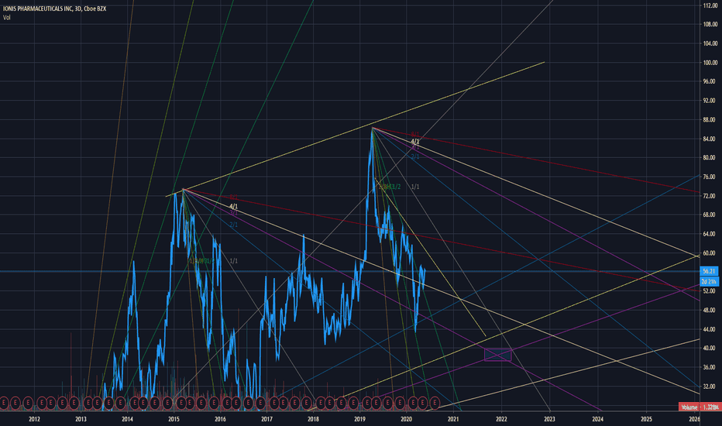Click the 1/1 label of the 2015 Gann fan
Screen dimensions: 722x426
[233, 261]
